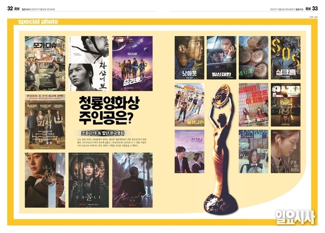Image resolution: width=325 pixels, height=233 pixels.
Task: Select the 발신제한 poster
Action: point(221,58)
